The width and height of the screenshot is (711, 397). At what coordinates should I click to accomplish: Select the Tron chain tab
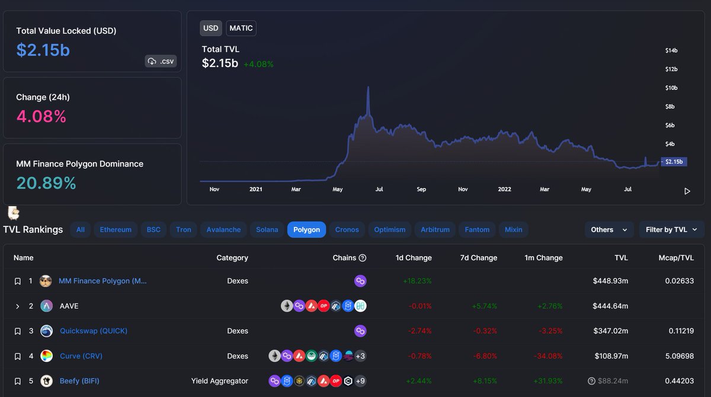tap(184, 229)
